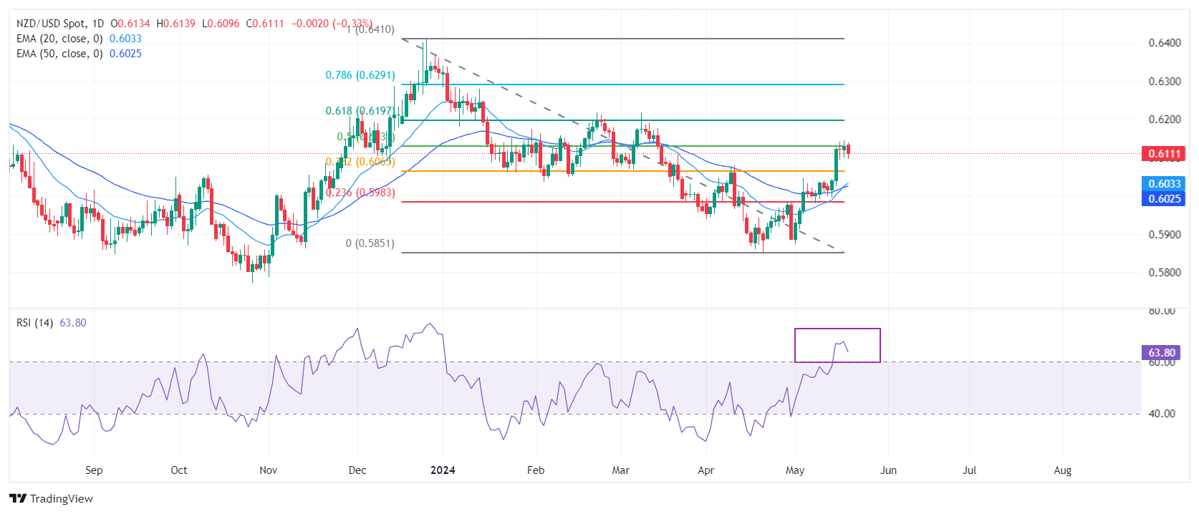Click the 0 (0.5851) Fibonacci level label

pyautogui.click(x=370, y=243)
